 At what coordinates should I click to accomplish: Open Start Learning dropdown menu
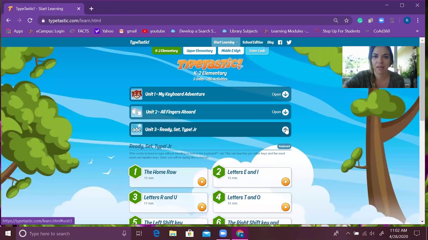226,42
